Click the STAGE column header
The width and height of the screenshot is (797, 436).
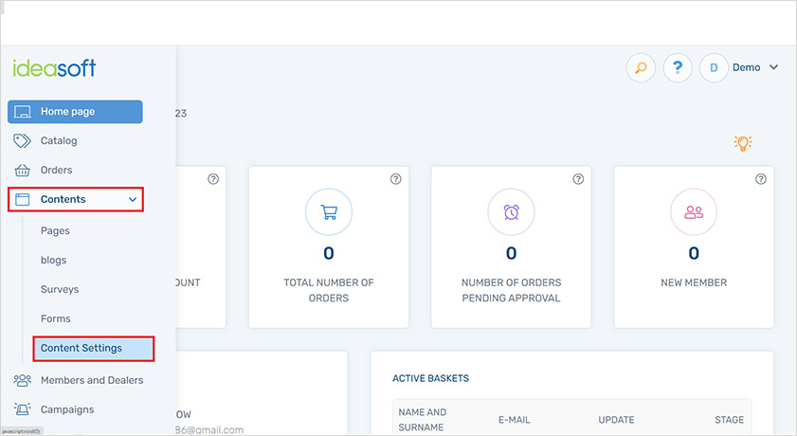tap(730, 420)
